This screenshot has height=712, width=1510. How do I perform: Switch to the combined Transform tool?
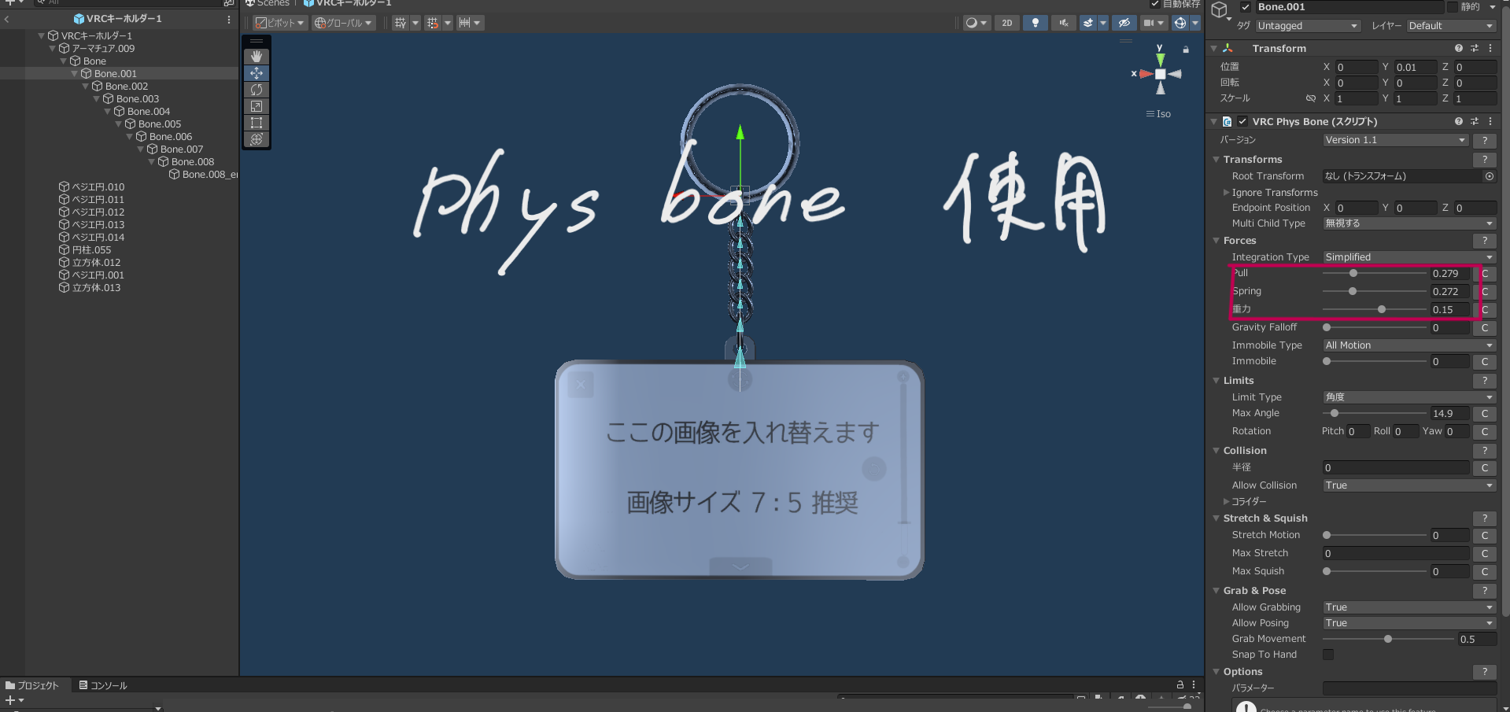click(256, 139)
